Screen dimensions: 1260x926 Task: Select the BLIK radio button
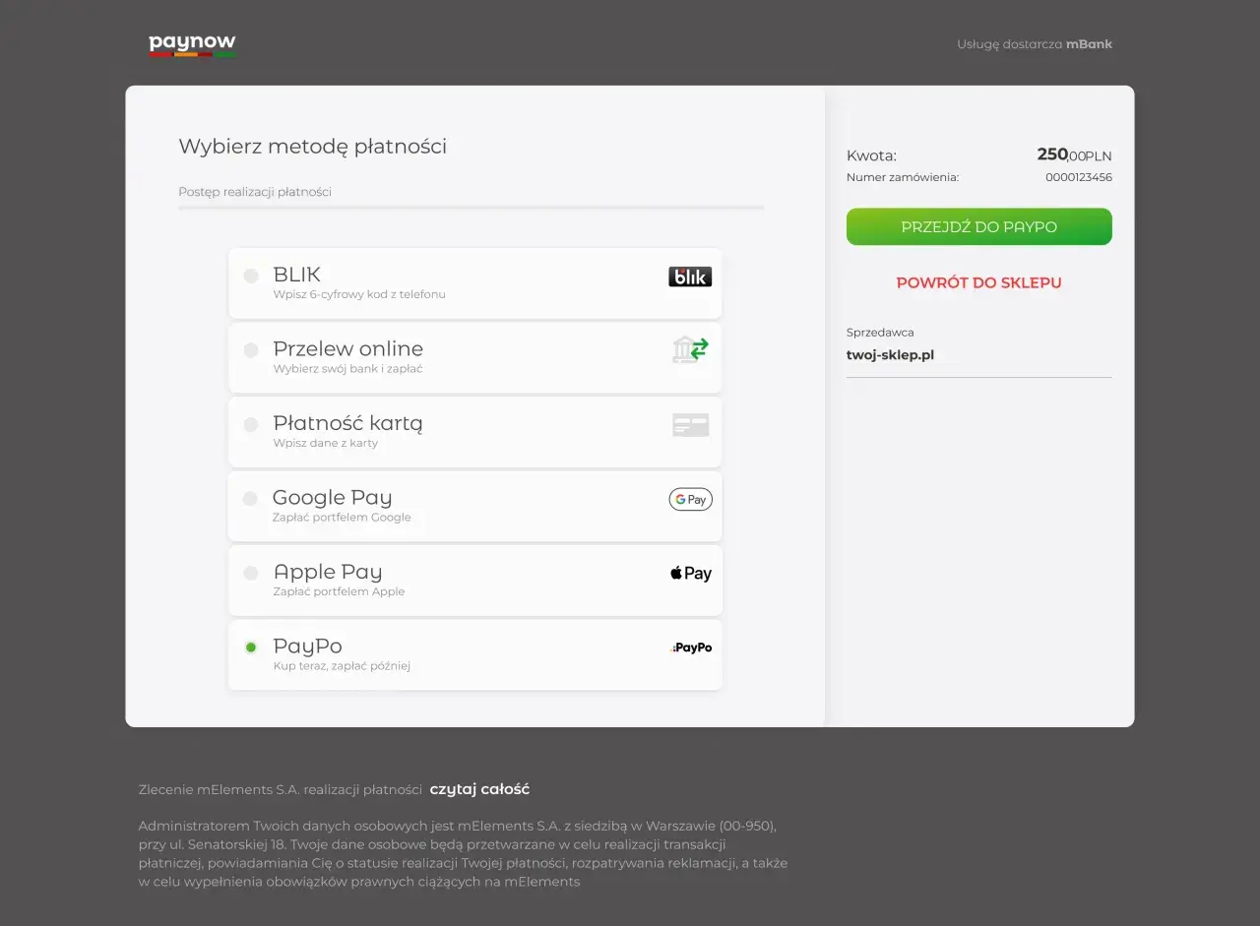point(251,276)
